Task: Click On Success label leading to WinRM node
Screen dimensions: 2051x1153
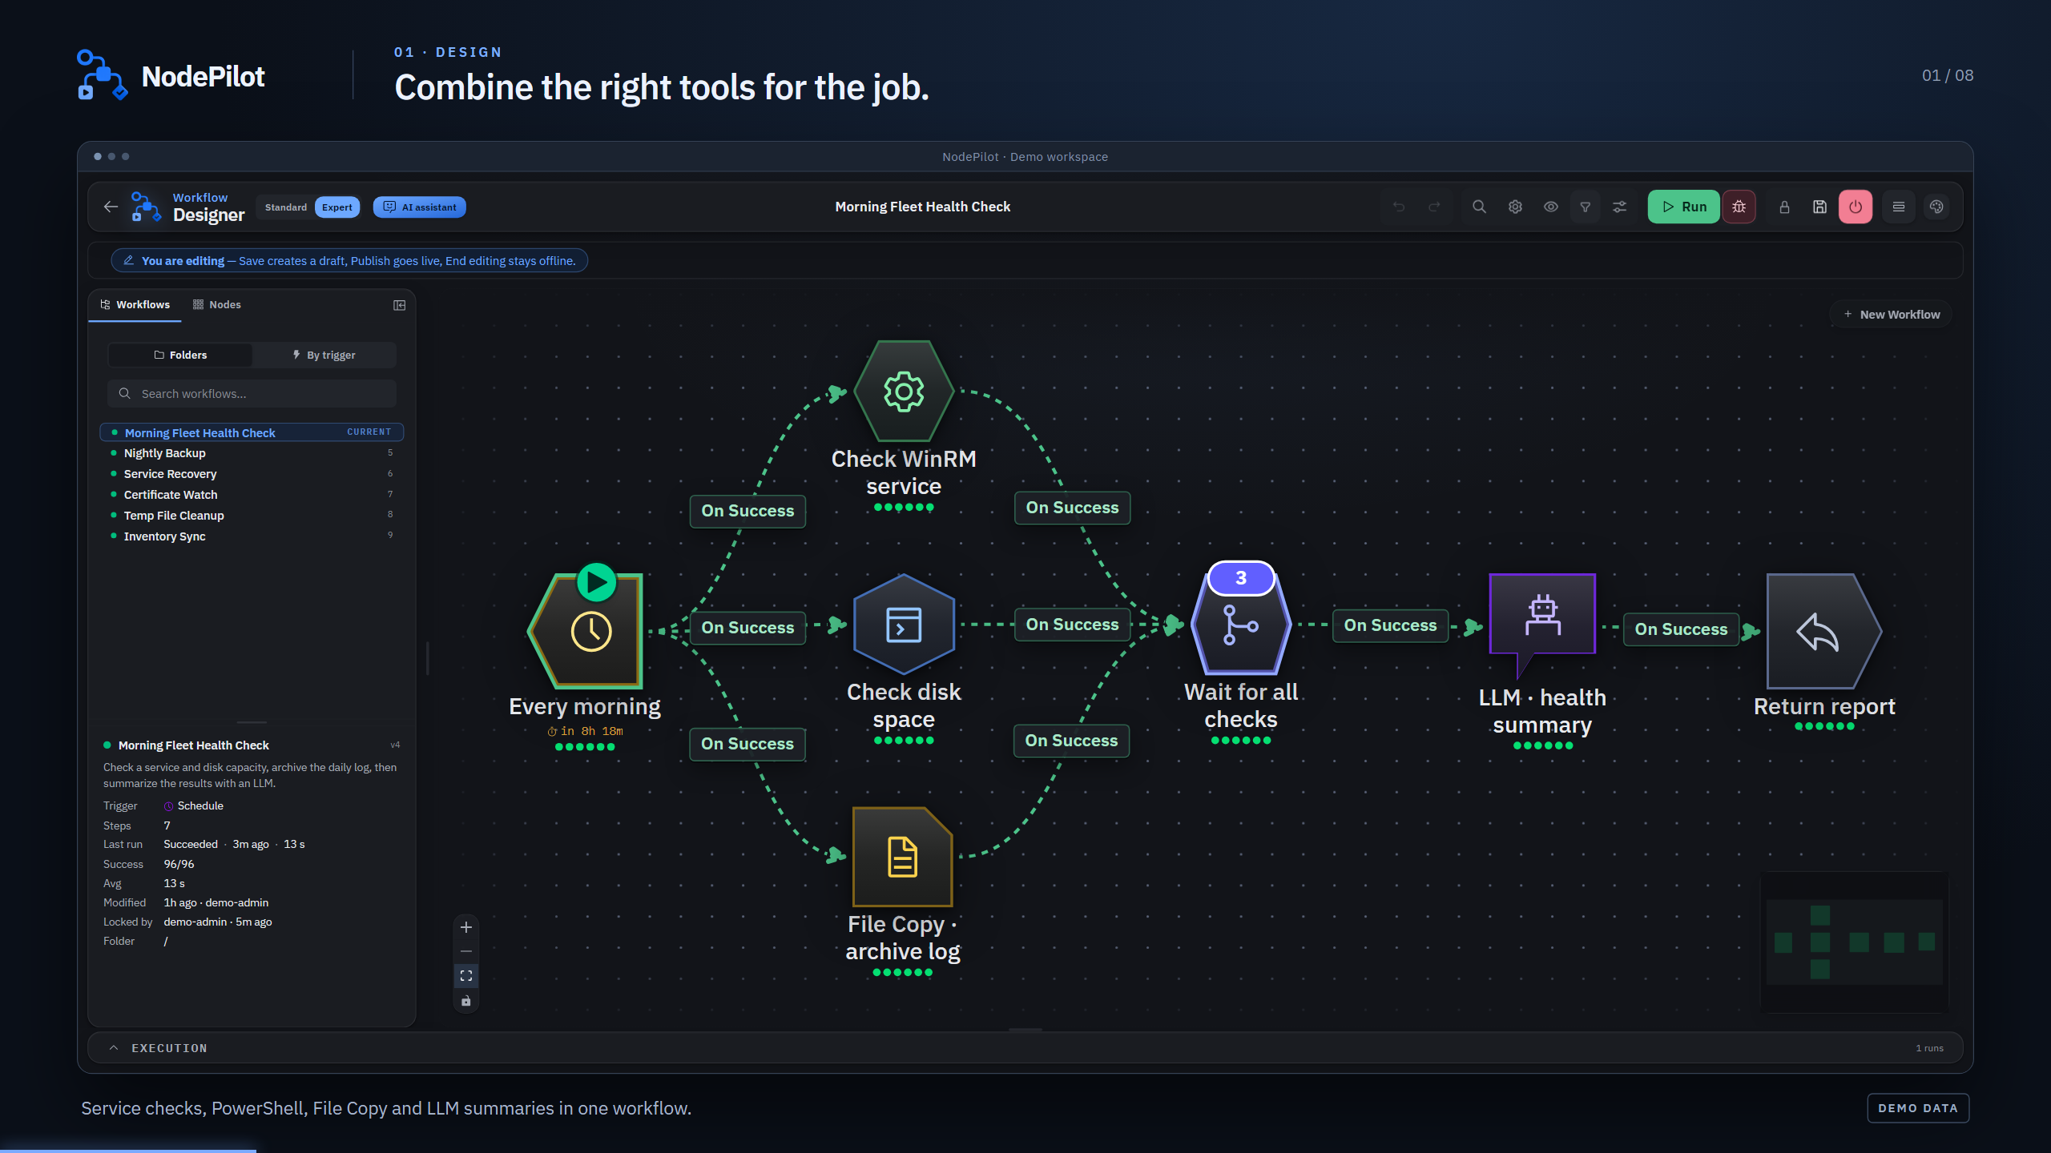Action: tap(747, 511)
